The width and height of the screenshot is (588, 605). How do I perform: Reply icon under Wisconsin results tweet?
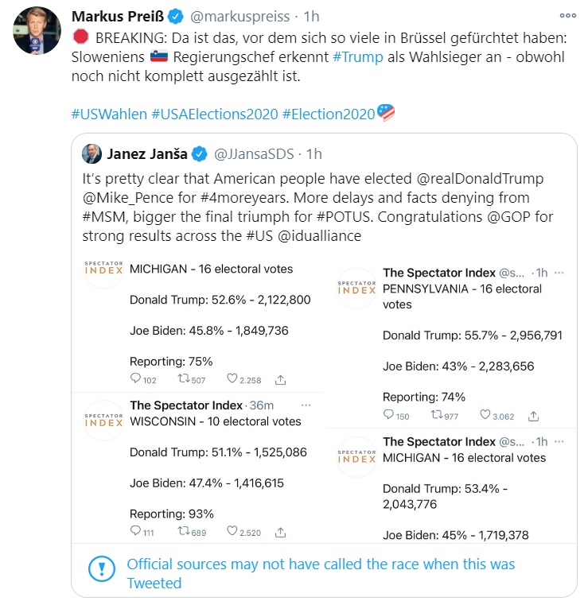click(x=135, y=532)
